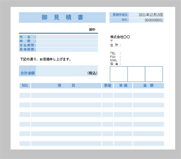181x159 pixels.
Task: Select the 金額 column header
Action: pos(149,86)
